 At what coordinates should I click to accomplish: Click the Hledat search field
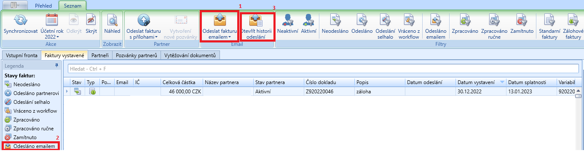click(324, 69)
